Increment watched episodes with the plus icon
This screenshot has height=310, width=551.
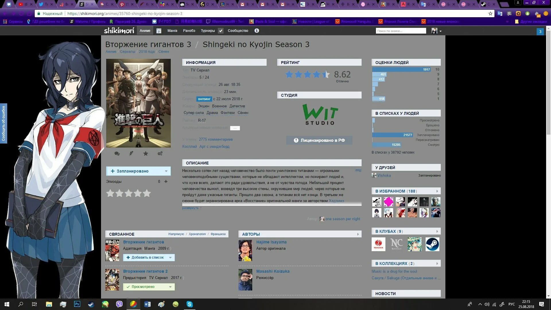click(x=166, y=181)
